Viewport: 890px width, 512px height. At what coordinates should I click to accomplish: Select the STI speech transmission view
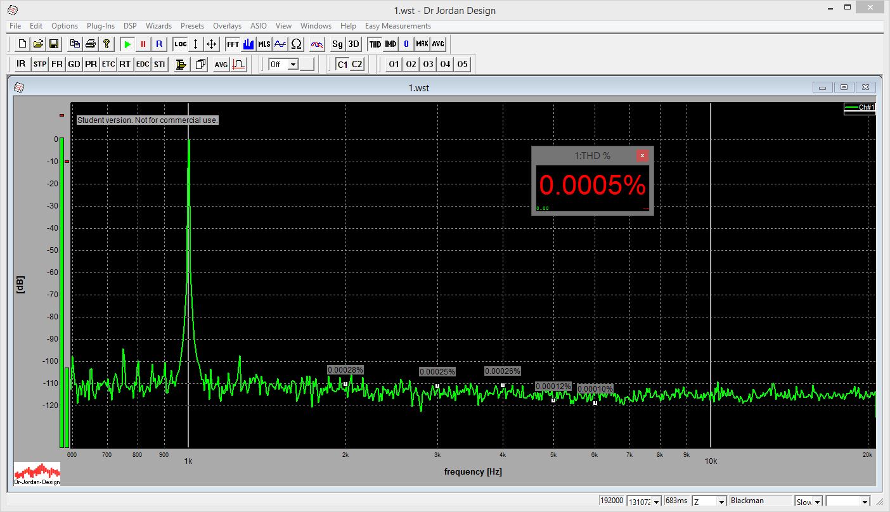coord(160,64)
